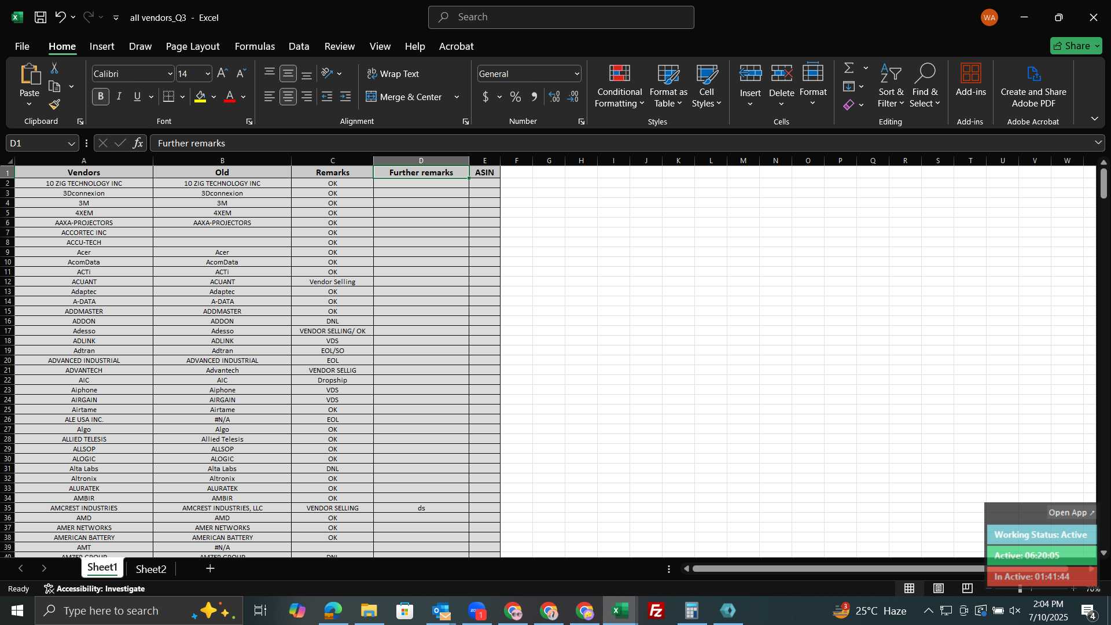The image size is (1111, 625).
Task: Open Insert Function dialog via fx
Action: click(x=138, y=143)
